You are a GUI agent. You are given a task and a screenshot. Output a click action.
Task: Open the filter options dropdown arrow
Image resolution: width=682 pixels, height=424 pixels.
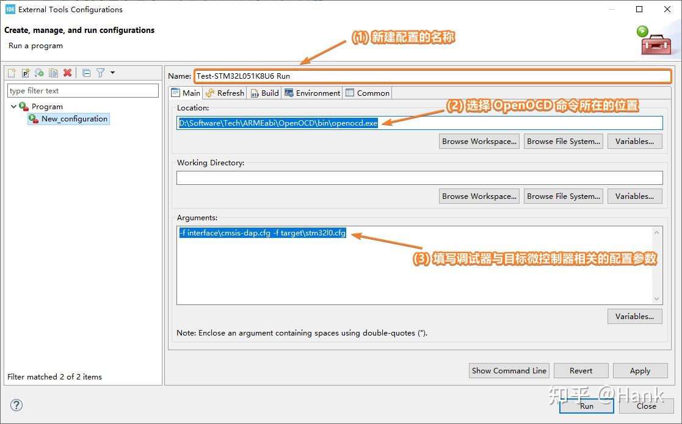coord(112,73)
